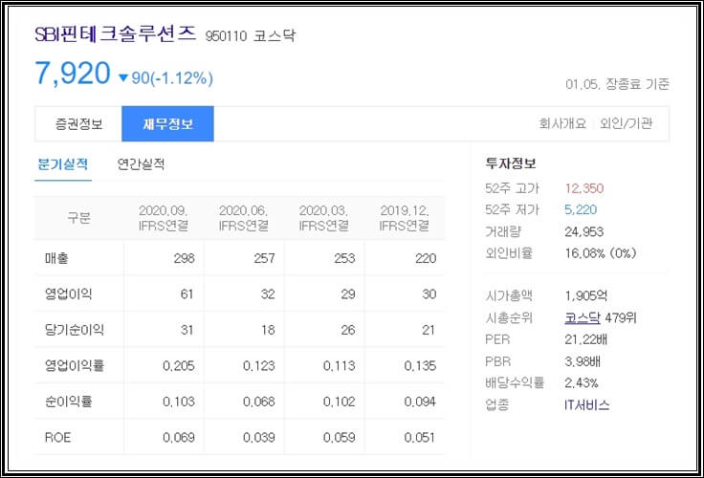Click the 배당수익률 value 2.43%
The image size is (704, 478).
(x=582, y=382)
